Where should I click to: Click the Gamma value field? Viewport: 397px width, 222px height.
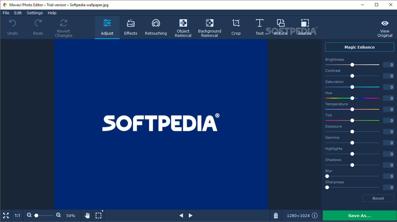click(x=388, y=143)
